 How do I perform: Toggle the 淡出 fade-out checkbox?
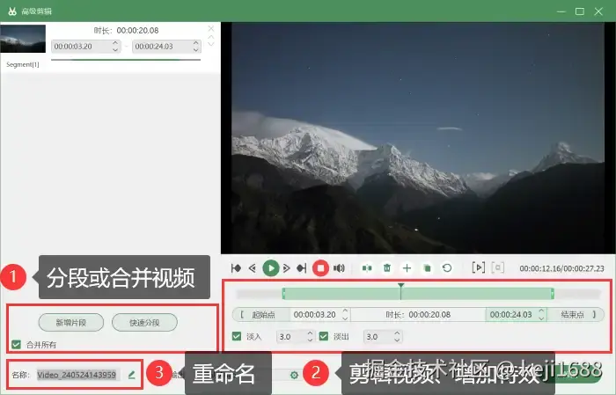(x=324, y=336)
